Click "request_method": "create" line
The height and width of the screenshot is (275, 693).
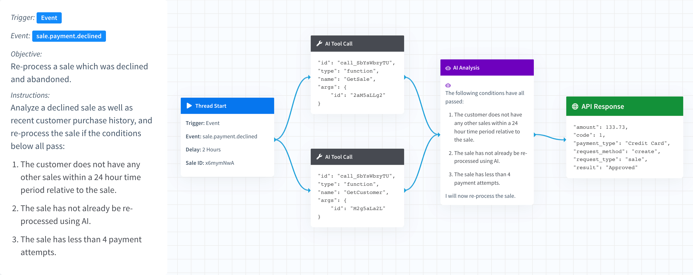click(x=617, y=151)
